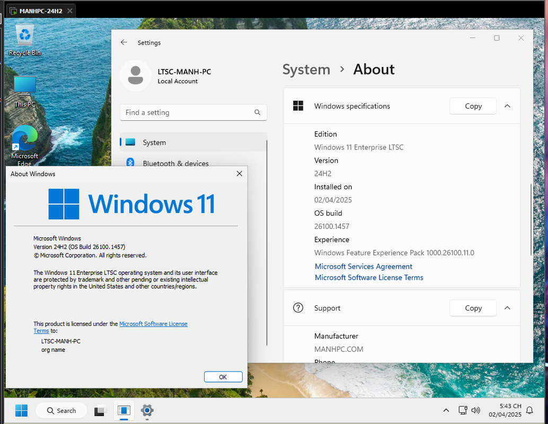The image size is (548, 424).
Task: Select the This PC desktop icon
Action: coord(25,92)
